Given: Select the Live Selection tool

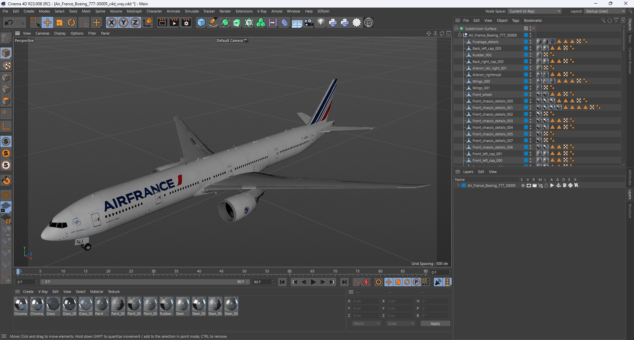Looking at the screenshot, I should [35, 22].
